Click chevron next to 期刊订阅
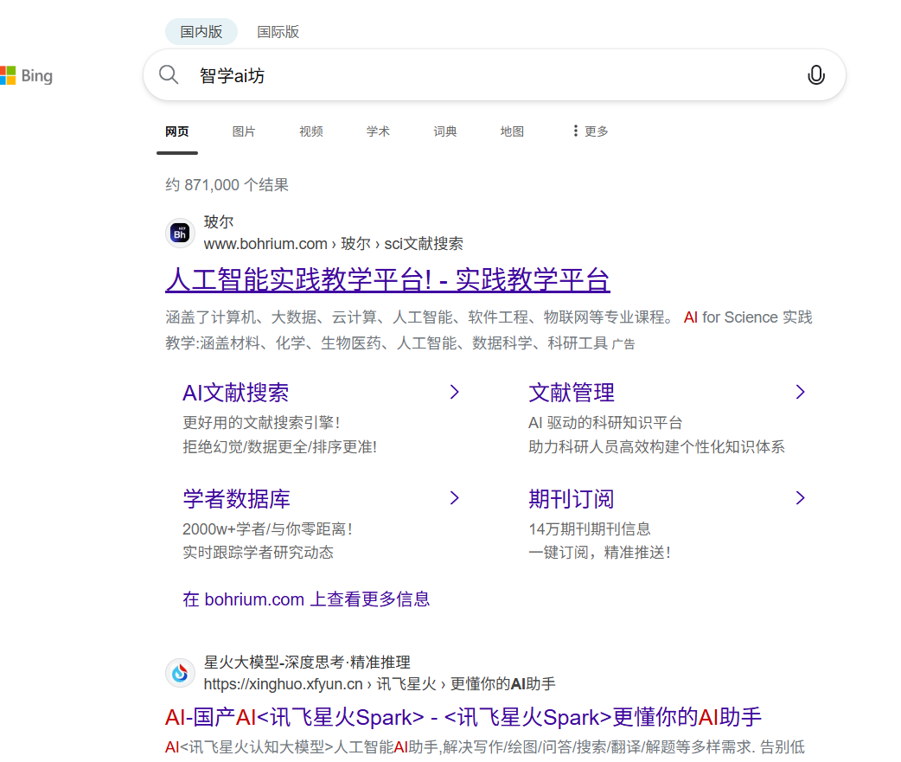 [800, 498]
